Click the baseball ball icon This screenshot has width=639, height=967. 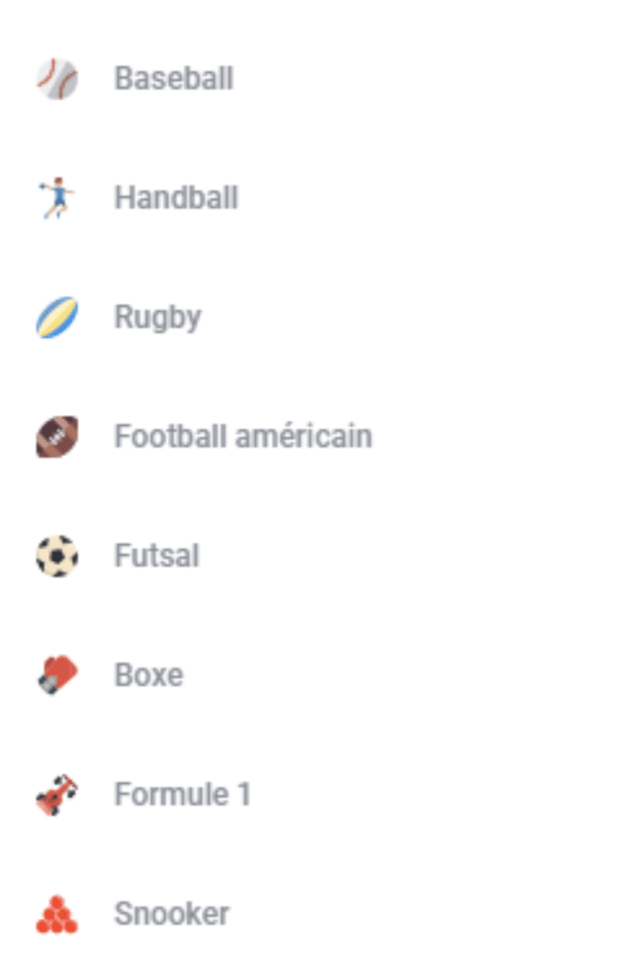pyautogui.click(x=57, y=79)
